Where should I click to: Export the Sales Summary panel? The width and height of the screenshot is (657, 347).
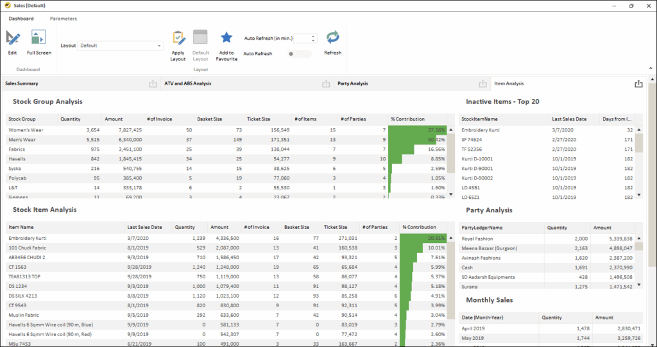coord(153,83)
